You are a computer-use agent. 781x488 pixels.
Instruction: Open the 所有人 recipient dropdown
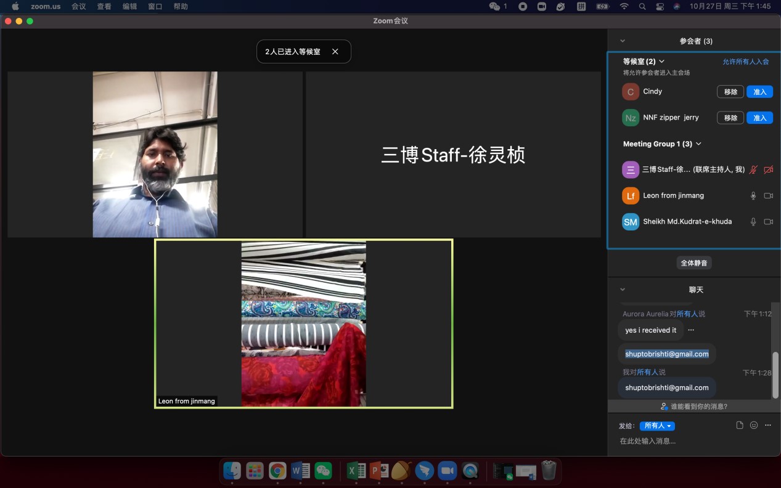pyautogui.click(x=657, y=426)
